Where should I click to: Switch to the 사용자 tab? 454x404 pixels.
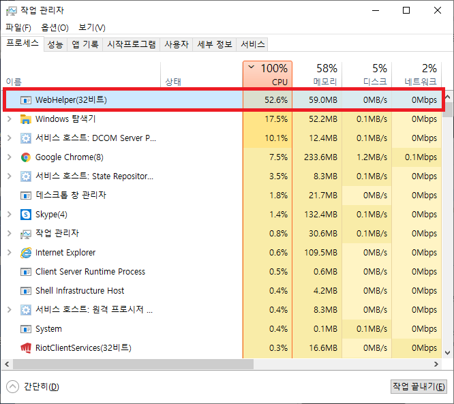tap(177, 44)
